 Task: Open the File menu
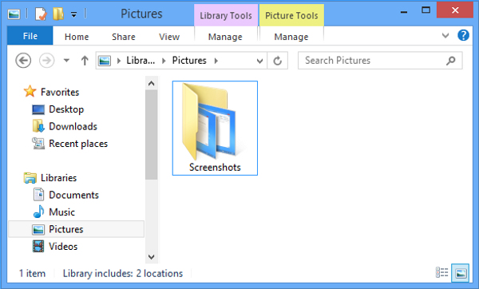pyautogui.click(x=30, y=36)
